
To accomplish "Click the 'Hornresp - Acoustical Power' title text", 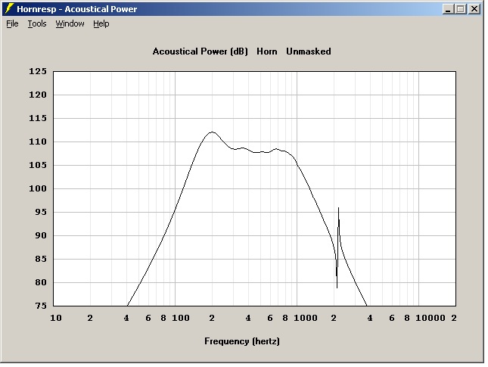I will (x=77, y=9).
